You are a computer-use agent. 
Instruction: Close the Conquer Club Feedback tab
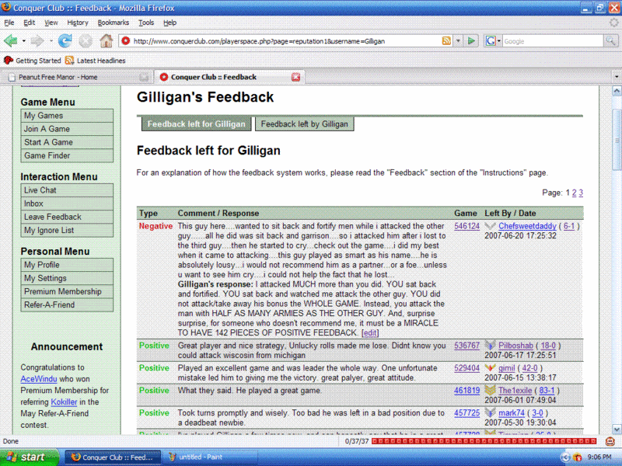296,77
